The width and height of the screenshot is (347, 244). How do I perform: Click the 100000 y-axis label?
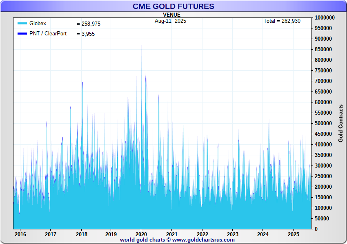pyautogui.click(x=323, y=208)
